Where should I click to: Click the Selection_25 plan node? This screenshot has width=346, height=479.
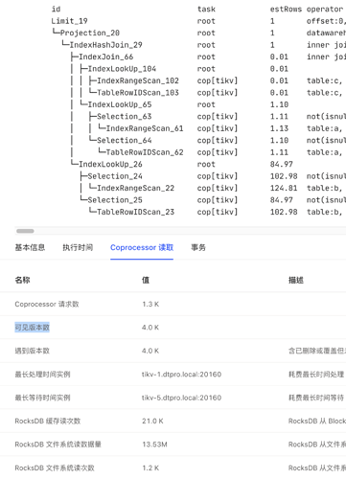(115, 200)
